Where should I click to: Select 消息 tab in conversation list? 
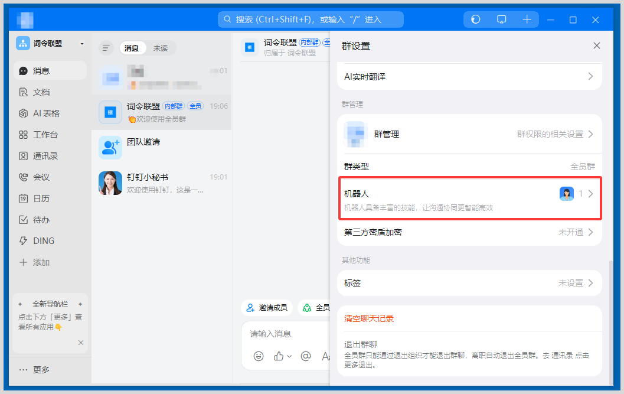132,48
